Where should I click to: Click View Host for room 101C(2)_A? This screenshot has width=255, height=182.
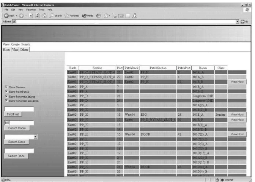[237, 134]
